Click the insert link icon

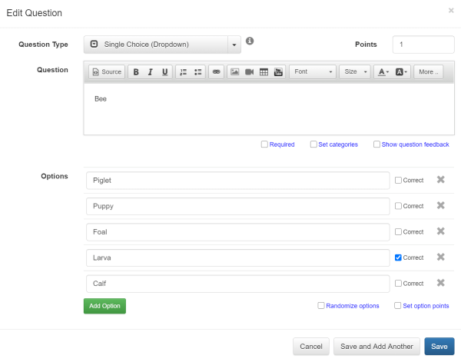(217, 71)
